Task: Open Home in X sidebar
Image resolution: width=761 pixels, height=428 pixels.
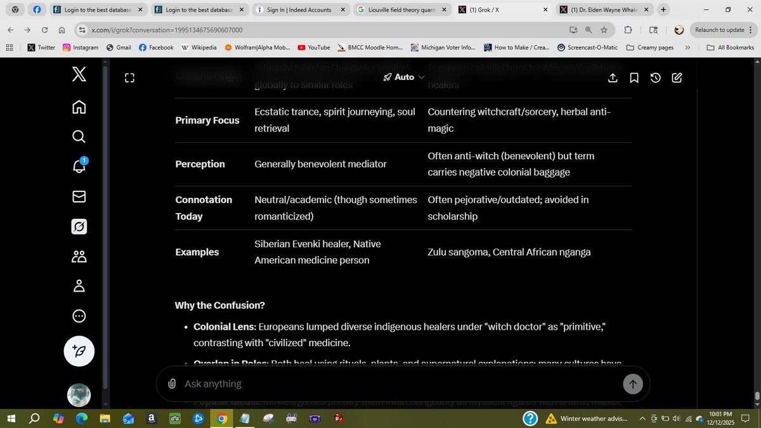Action: [x=79, y=107]
